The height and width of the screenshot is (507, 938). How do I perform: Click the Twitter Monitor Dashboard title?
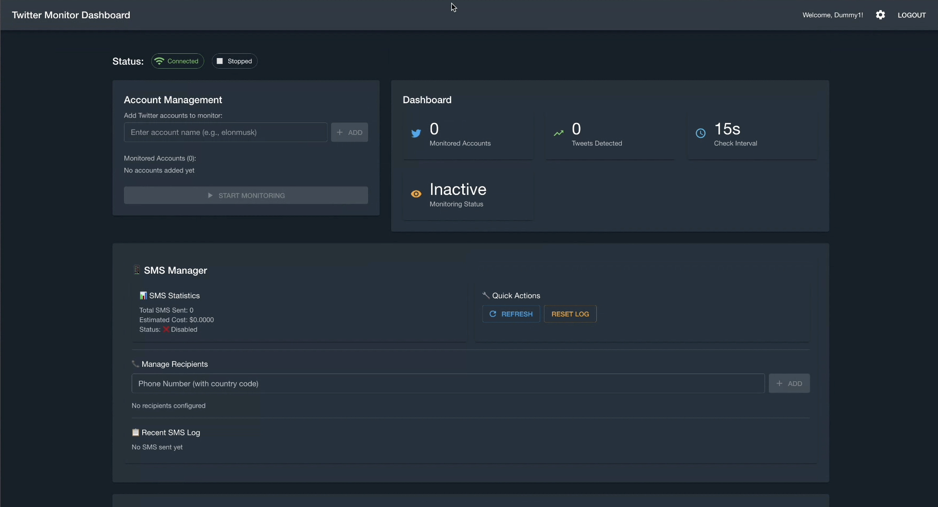coord(71,15)
